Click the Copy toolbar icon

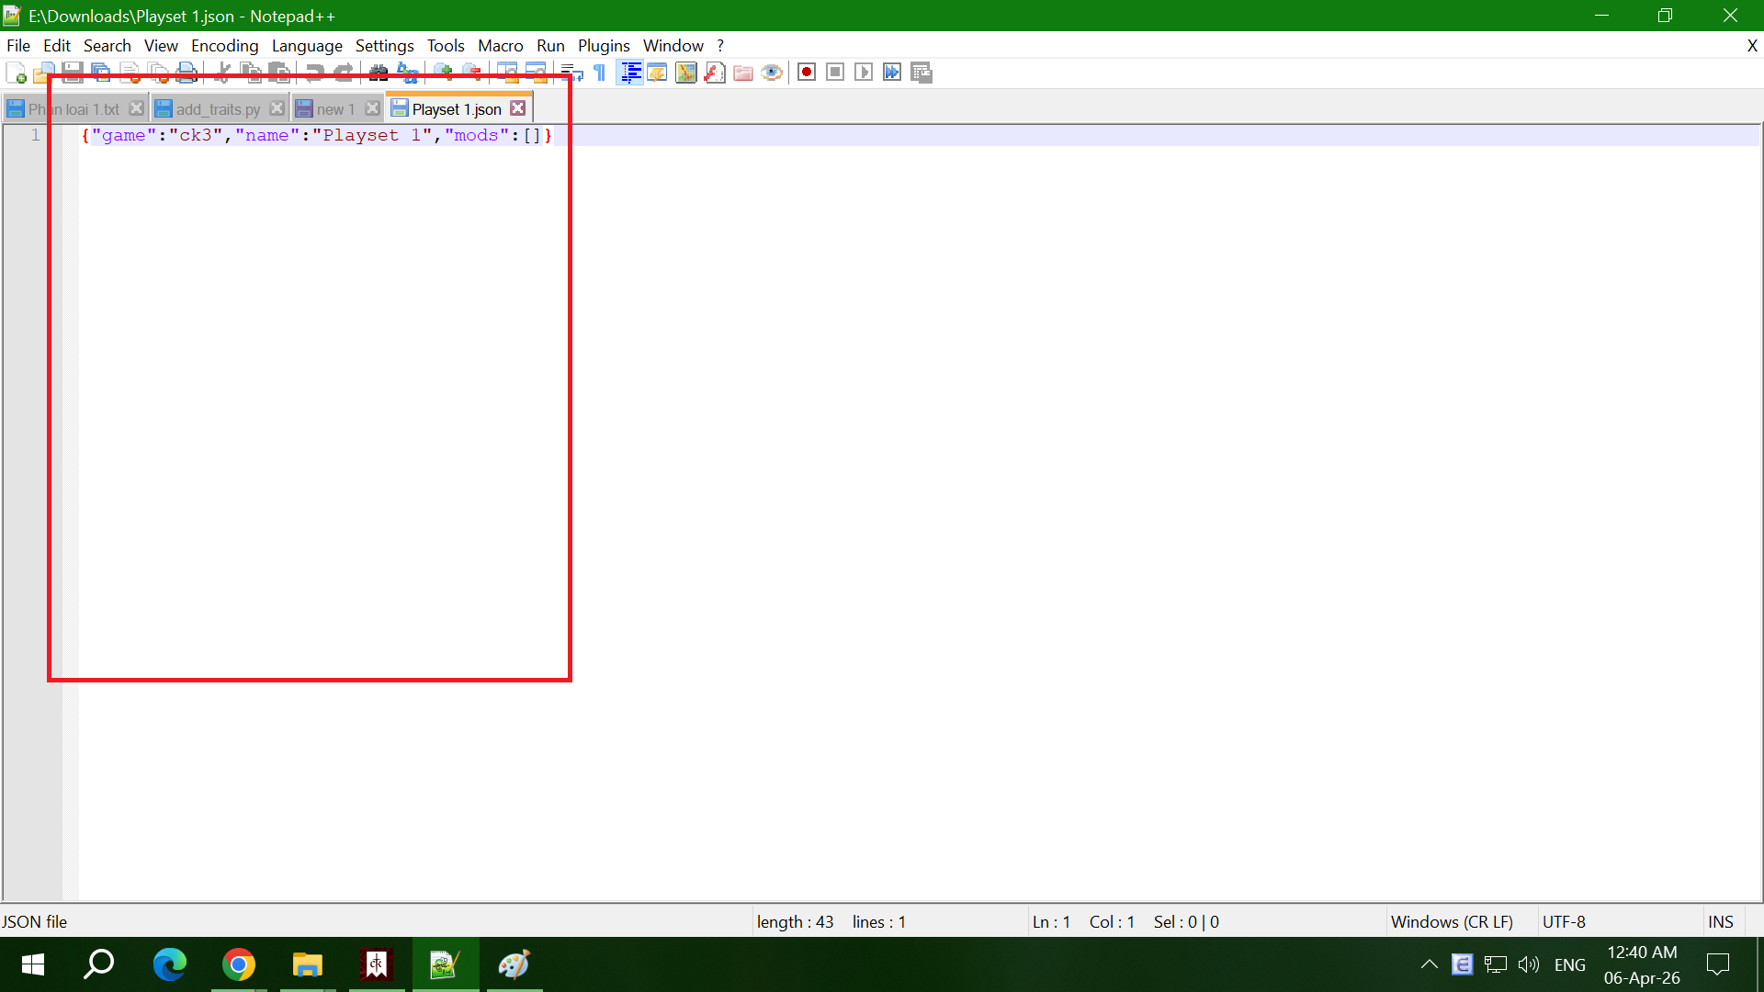coord(250,73)
